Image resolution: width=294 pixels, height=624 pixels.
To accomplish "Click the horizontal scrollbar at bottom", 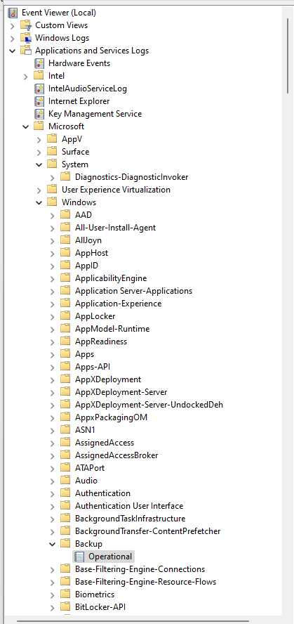I will pos(133,620).
